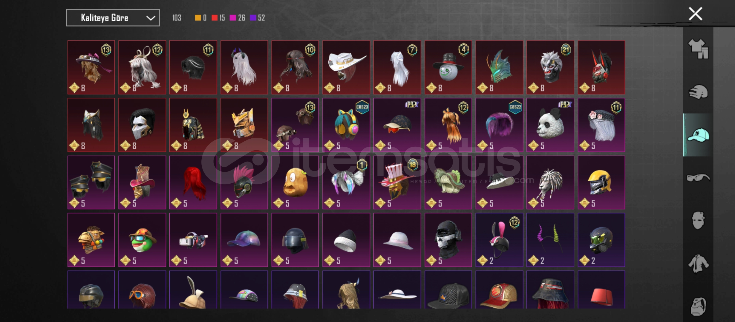Select the jacket category icon in sidebar
Viewport: 735px width, 322px height.
[x=698, y=263]
